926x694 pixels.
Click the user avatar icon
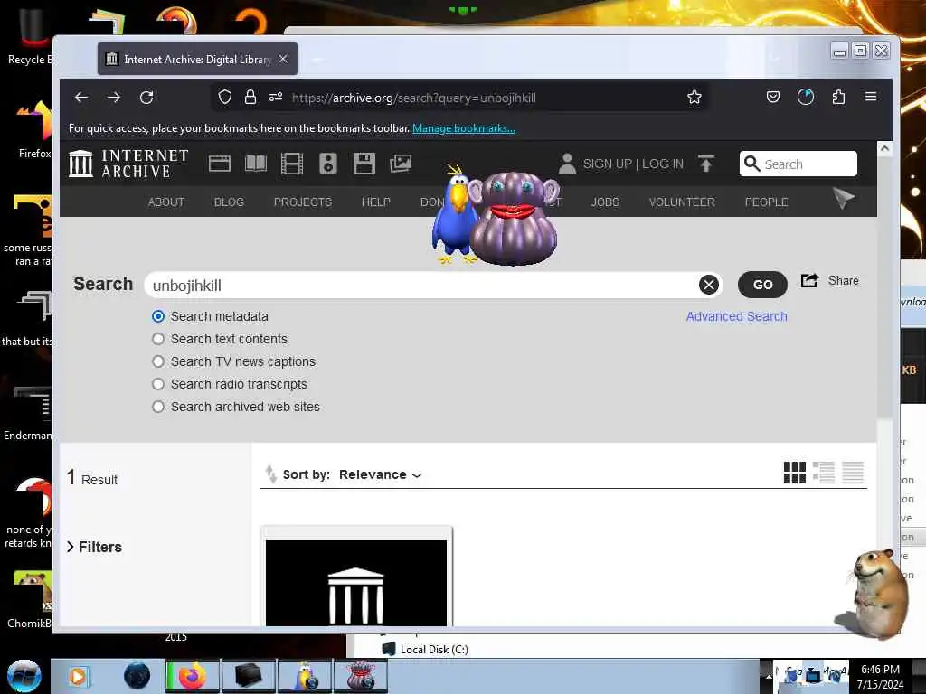[x=567, y=164]
